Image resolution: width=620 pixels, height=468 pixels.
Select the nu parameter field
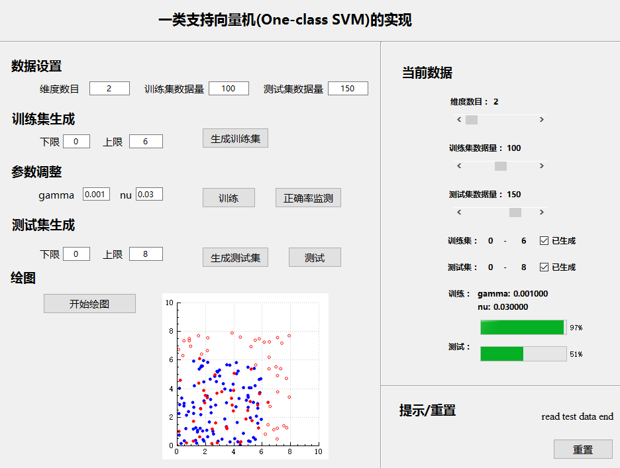click(x=149, y=195)
